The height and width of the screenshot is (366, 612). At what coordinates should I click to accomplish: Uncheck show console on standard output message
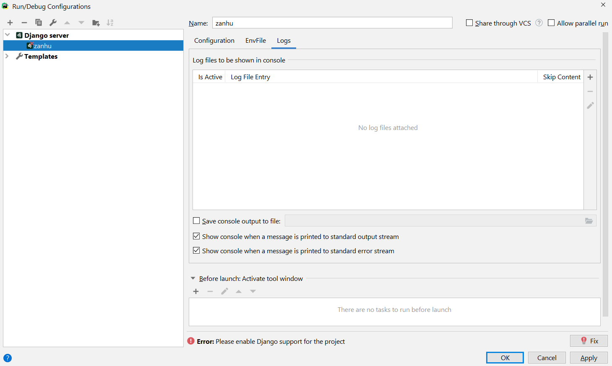[x=196, y=236]
